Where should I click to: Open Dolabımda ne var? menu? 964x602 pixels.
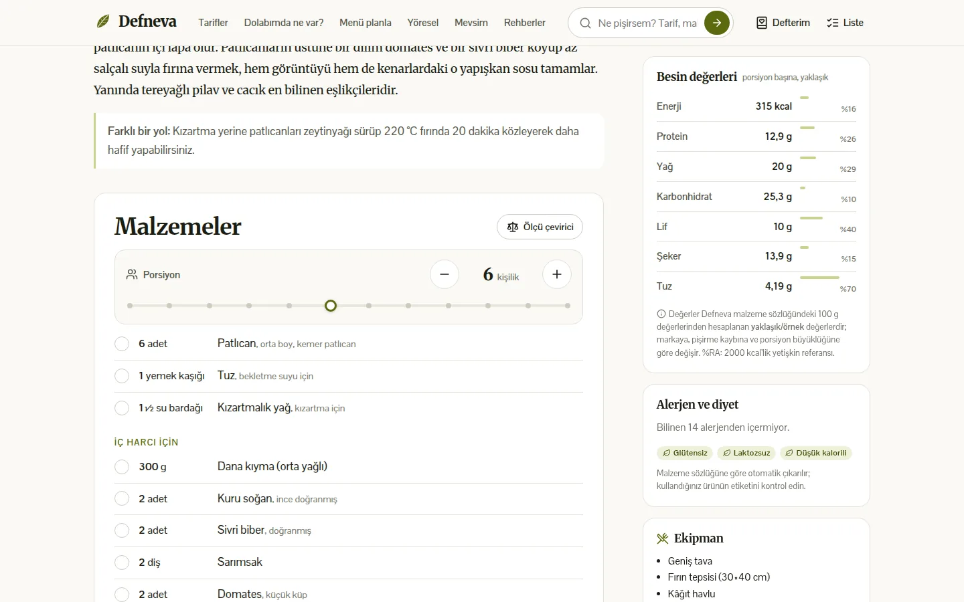(284, 23)
